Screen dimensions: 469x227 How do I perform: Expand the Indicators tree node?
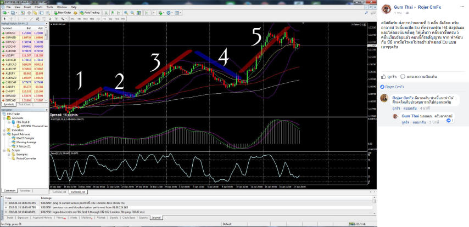coord(4,130)
